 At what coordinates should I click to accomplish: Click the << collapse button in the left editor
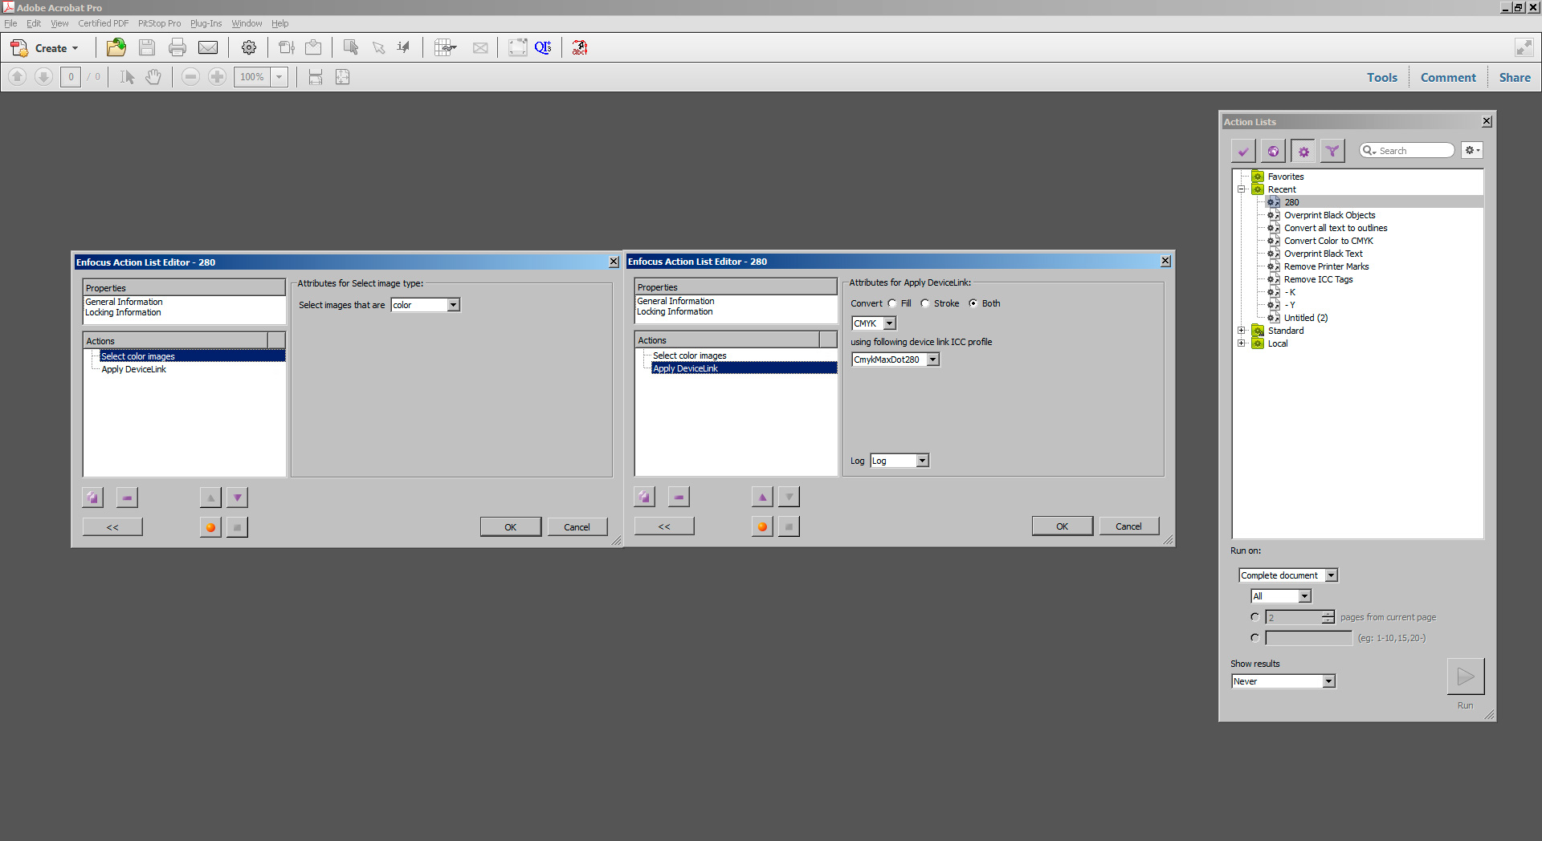point(112,527)
